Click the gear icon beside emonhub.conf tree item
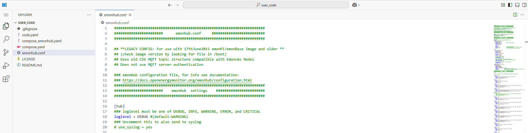The image size is (528, 133). tap(19, 53)
